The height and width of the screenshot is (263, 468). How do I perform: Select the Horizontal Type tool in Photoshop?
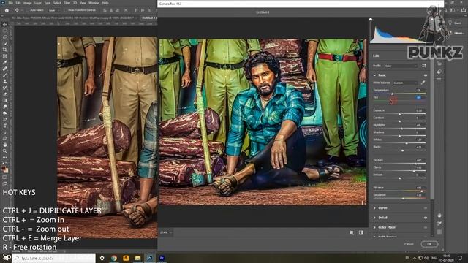[5, 126]
